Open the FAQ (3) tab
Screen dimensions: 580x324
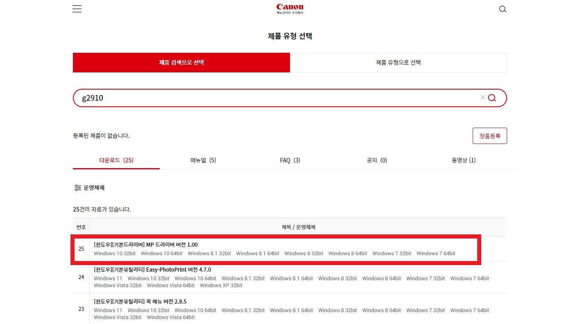pos(290,160)
